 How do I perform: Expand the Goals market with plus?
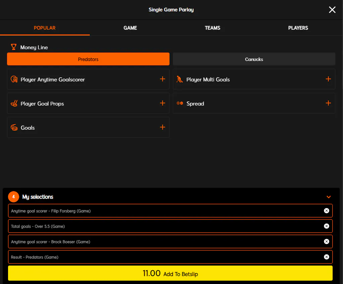[162, 127]
